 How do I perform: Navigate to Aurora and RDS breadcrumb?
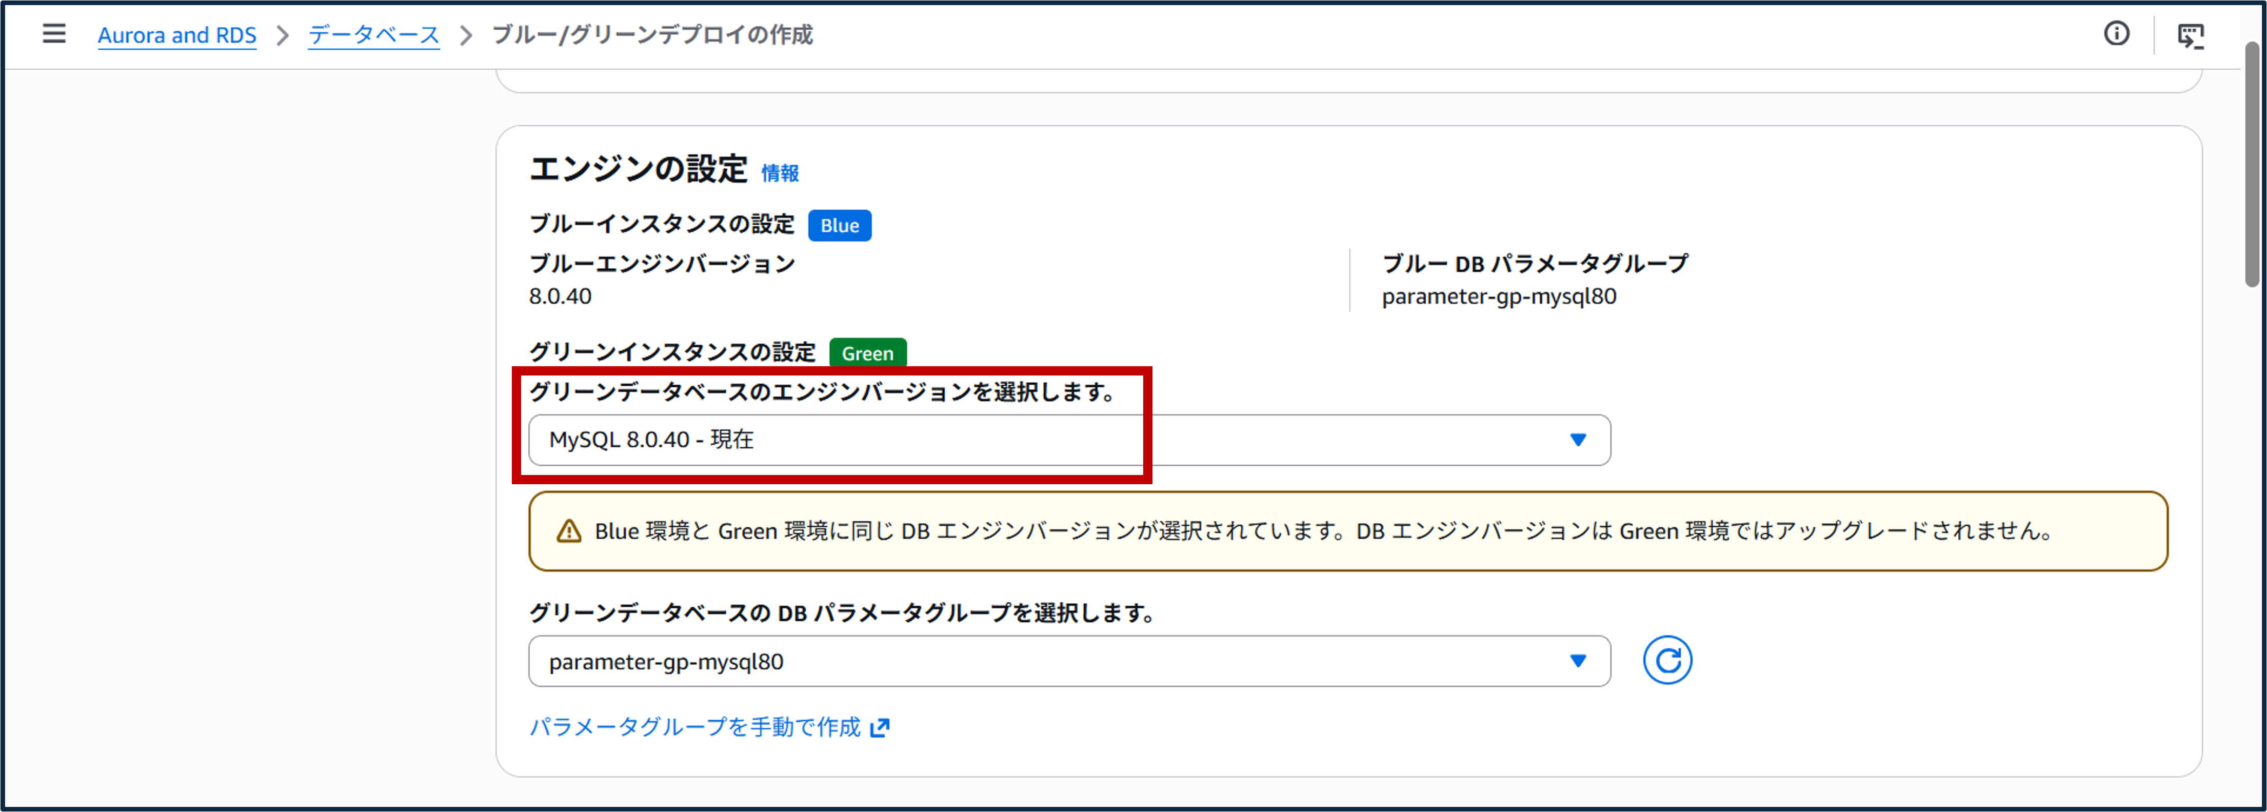coord(177,34)
